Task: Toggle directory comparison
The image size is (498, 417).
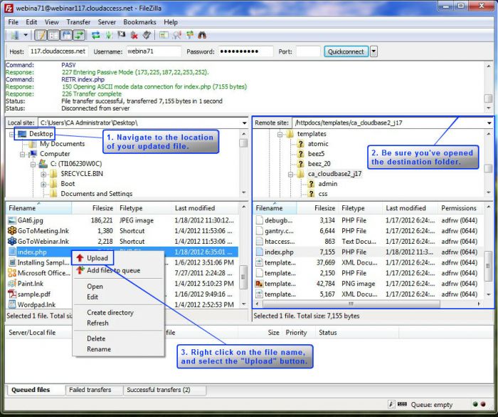Action: (x=176, y=35)
